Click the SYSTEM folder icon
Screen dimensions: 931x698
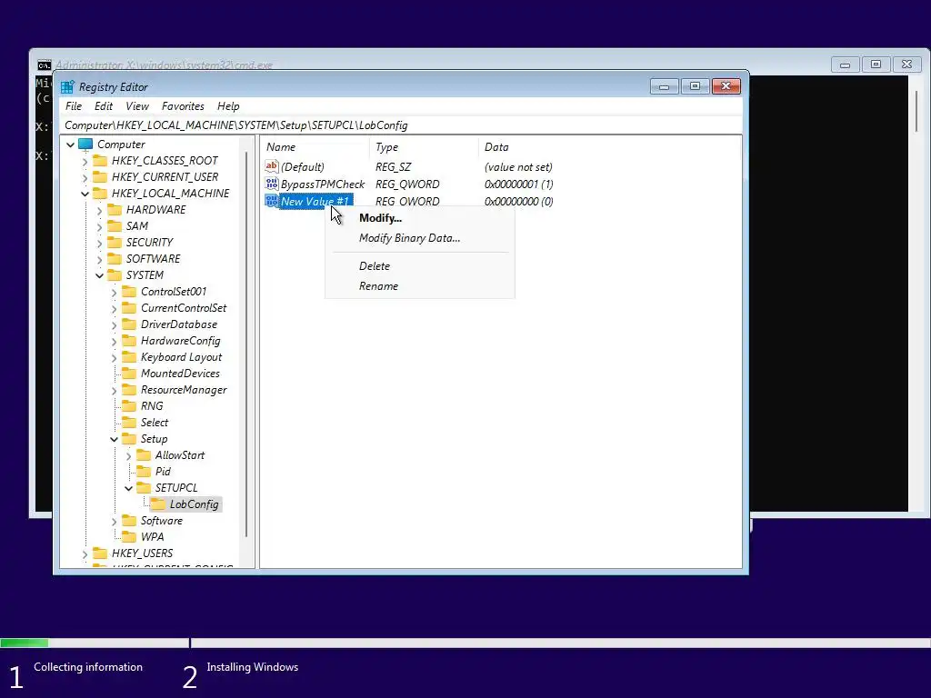(x=115, y=274)
